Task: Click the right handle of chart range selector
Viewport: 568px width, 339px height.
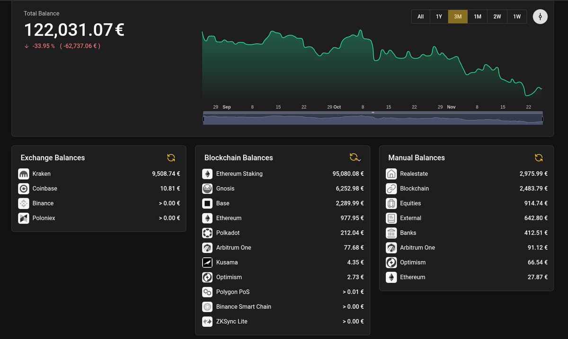Action: (542, 119)
